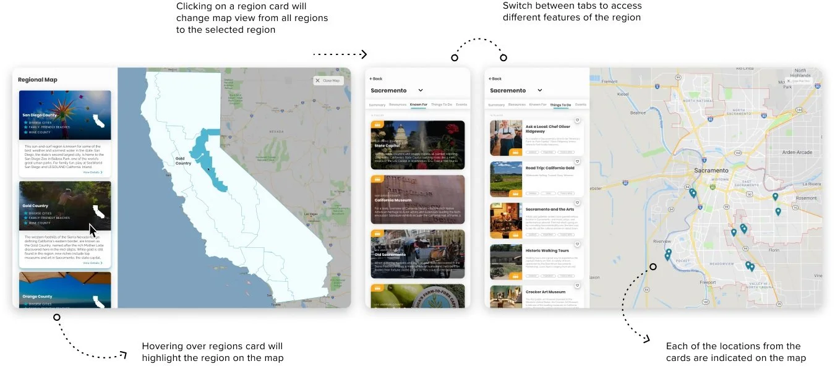Open the Old Sacramento card
Image resolution: width=835 pixels, height=369 pixels.
tap(417, 253)
